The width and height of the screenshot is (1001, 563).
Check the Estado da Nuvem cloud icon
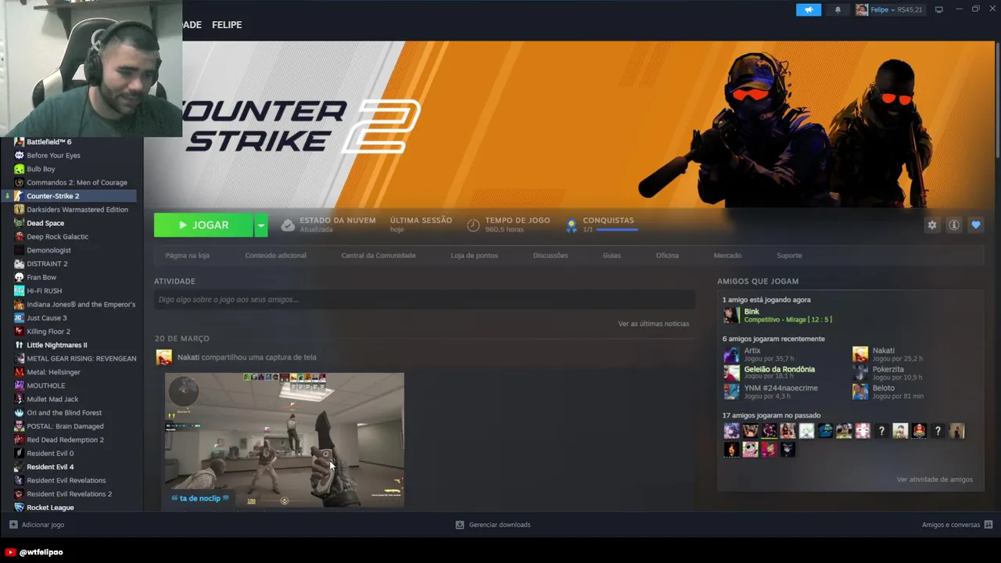point(288,225)
